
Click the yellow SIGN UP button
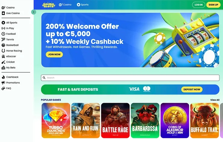coord(213,5)
